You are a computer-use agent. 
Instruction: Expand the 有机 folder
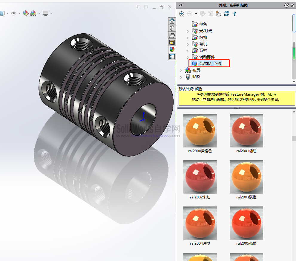coord(188,44)
